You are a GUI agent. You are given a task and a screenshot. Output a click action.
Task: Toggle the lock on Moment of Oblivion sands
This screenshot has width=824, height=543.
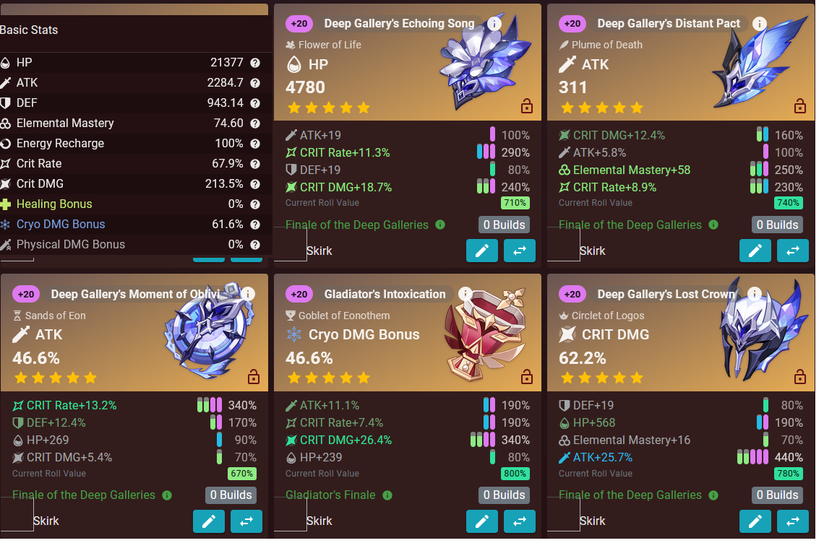point(253,377)
